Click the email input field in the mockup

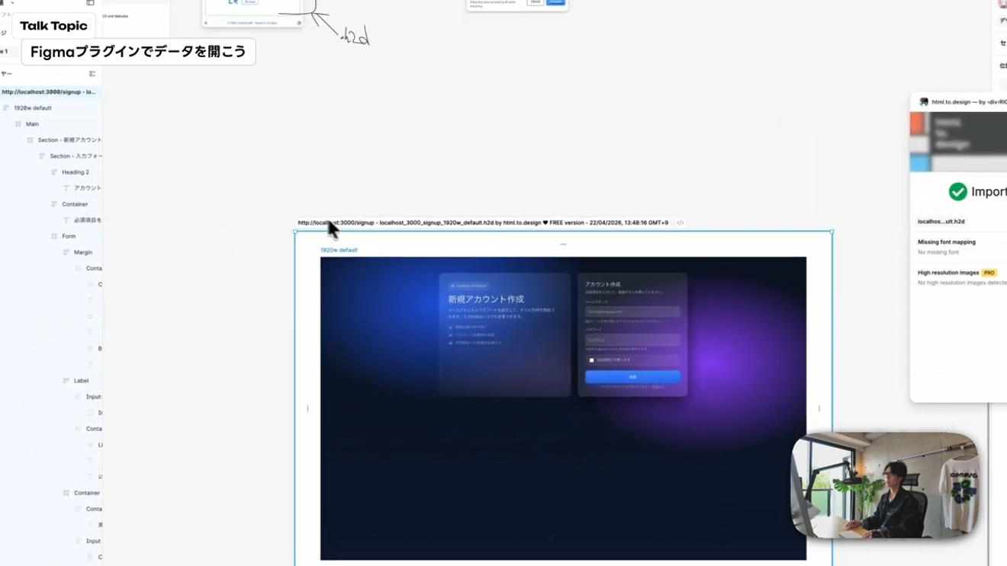pos(632,312)
